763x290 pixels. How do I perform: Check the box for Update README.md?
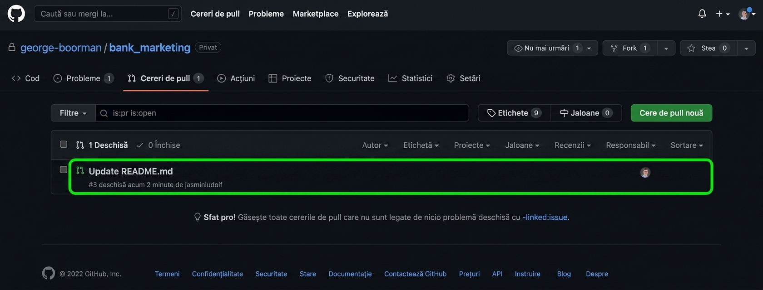click(x=64, y=169)
